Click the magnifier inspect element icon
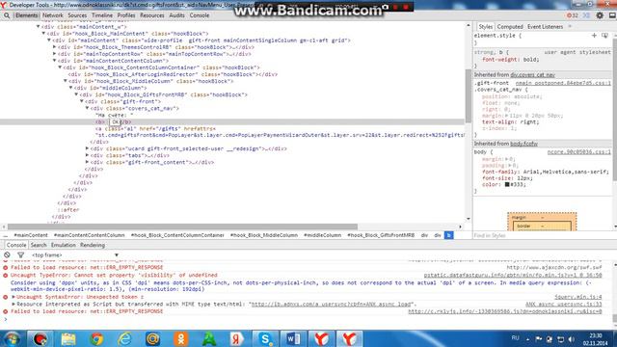The image size is (617, 347). coord(7,15)
